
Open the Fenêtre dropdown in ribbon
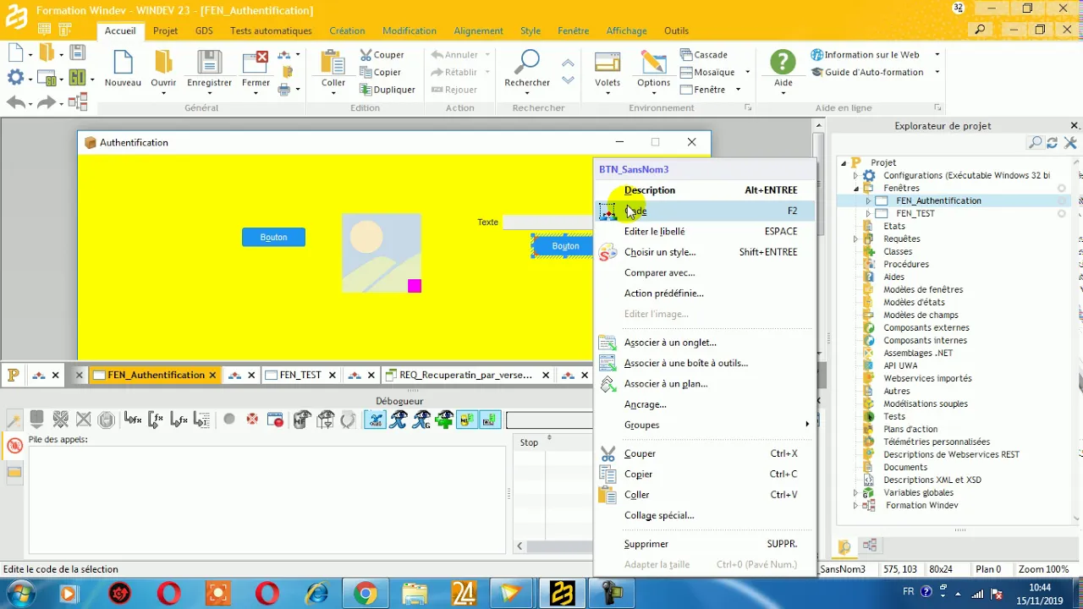point(738,90)
